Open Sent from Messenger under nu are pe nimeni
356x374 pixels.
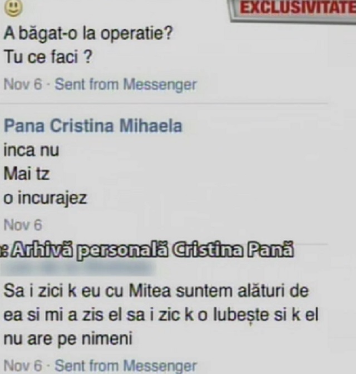pyautogui.click(x=126, y=366)
